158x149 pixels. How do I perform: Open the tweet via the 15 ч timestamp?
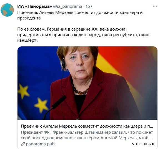coord(90,6)
